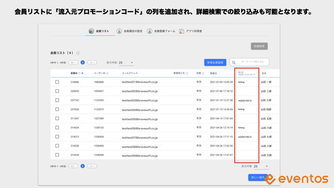Click the 詳細検索 button

tap(259, 46)
